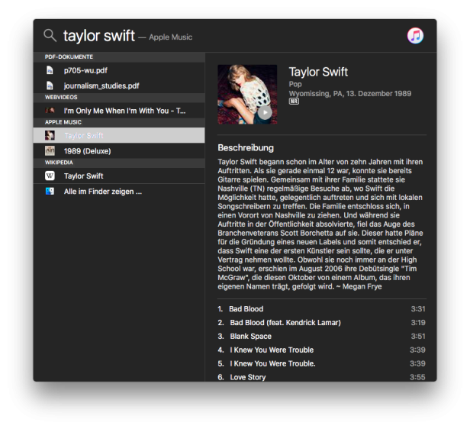Viewport: 470px width, 429px height.
Task: Click the Taylor Swift artist title
Action: tap(318, 72)
